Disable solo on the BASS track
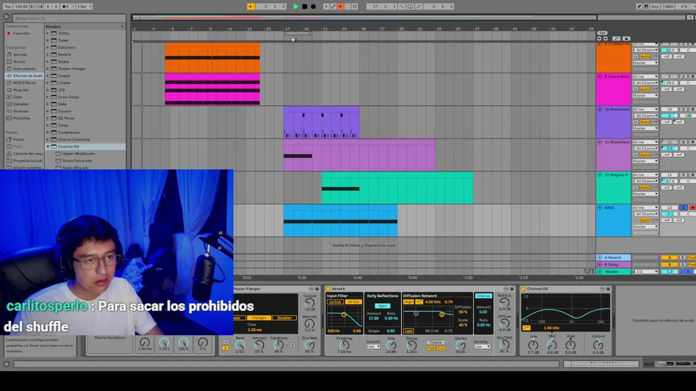696x391 pixels. pos(684,207)
